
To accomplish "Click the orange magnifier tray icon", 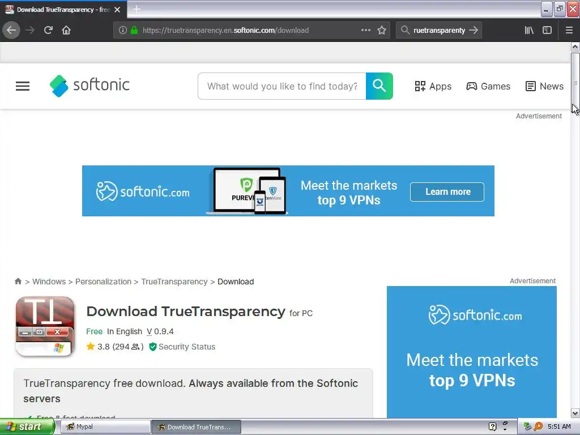I will coord(538,427).
